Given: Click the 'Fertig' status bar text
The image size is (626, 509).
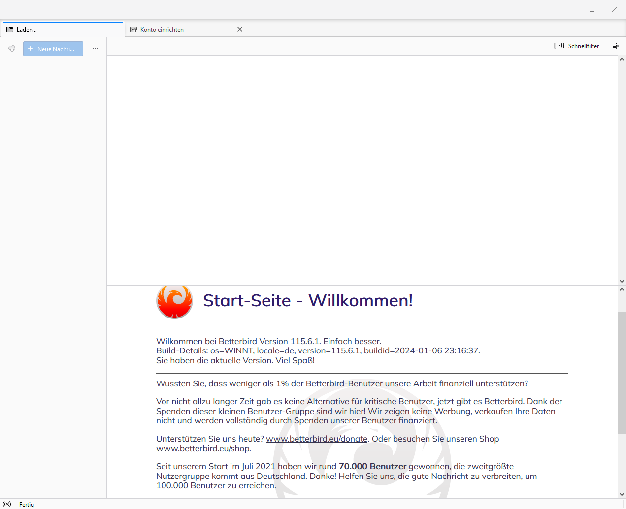Looking at the screenshot, I should [27, 505].
